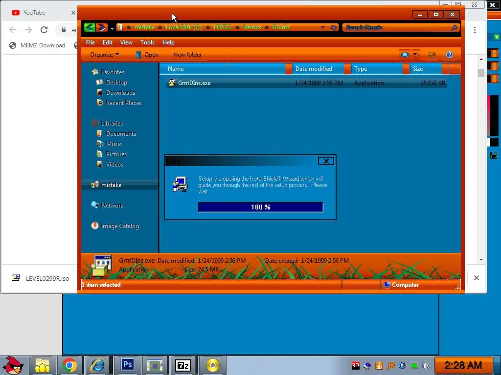The image size is (501, 375).
Task: Reload the page in Chrome
Action: tap(44, 30)
